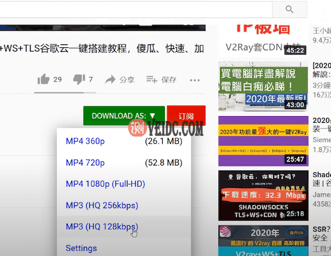
Task: Click the thumbs up like icon
Action: 44,80
